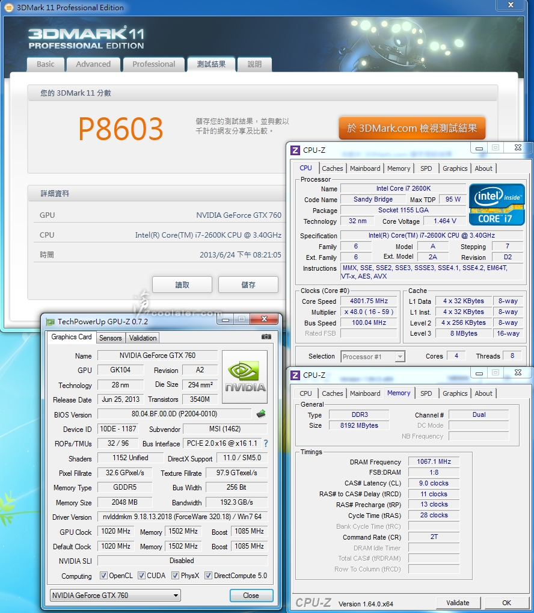Select CPU tab in the upper CPU-Z window

click(305, 168)
